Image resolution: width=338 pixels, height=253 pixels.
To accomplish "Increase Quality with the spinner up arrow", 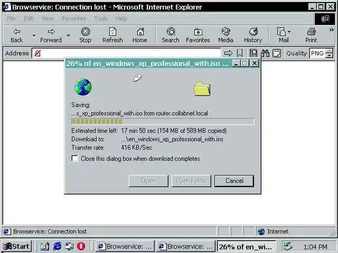I will [329, 51].
